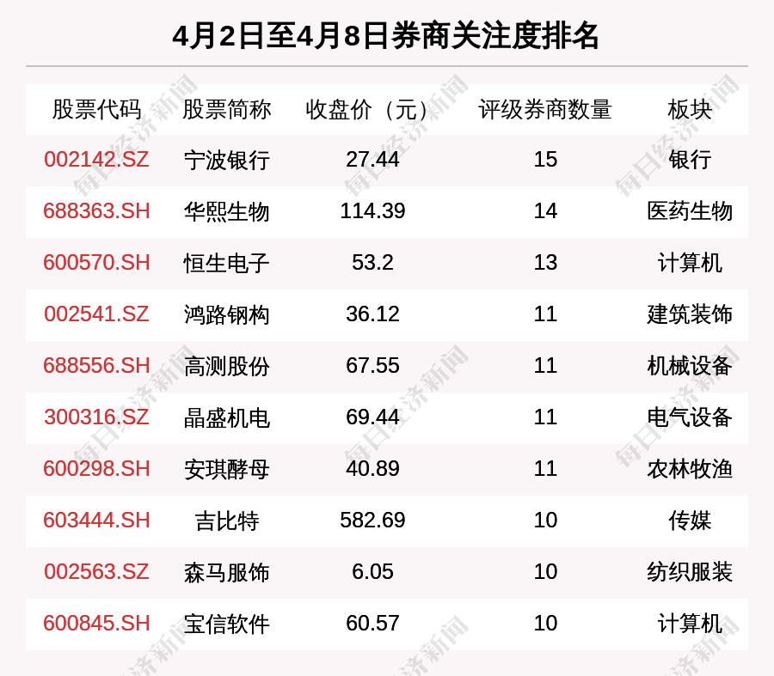Click broker count 11 for 晶盛机电
774x676 pixels.
coord(545,417)
